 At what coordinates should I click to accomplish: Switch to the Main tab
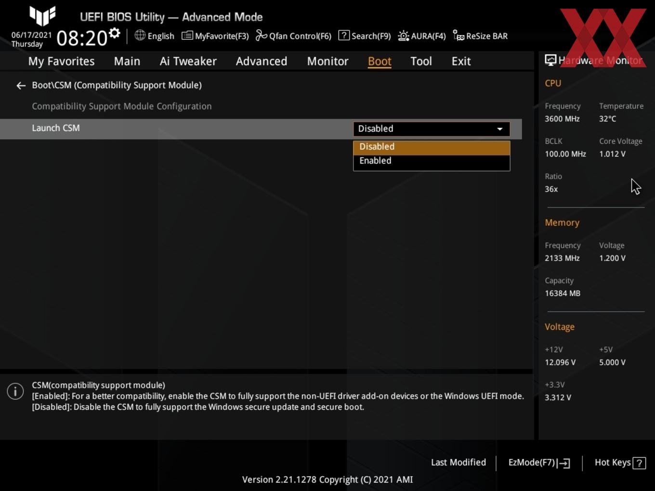coord(127,61)
